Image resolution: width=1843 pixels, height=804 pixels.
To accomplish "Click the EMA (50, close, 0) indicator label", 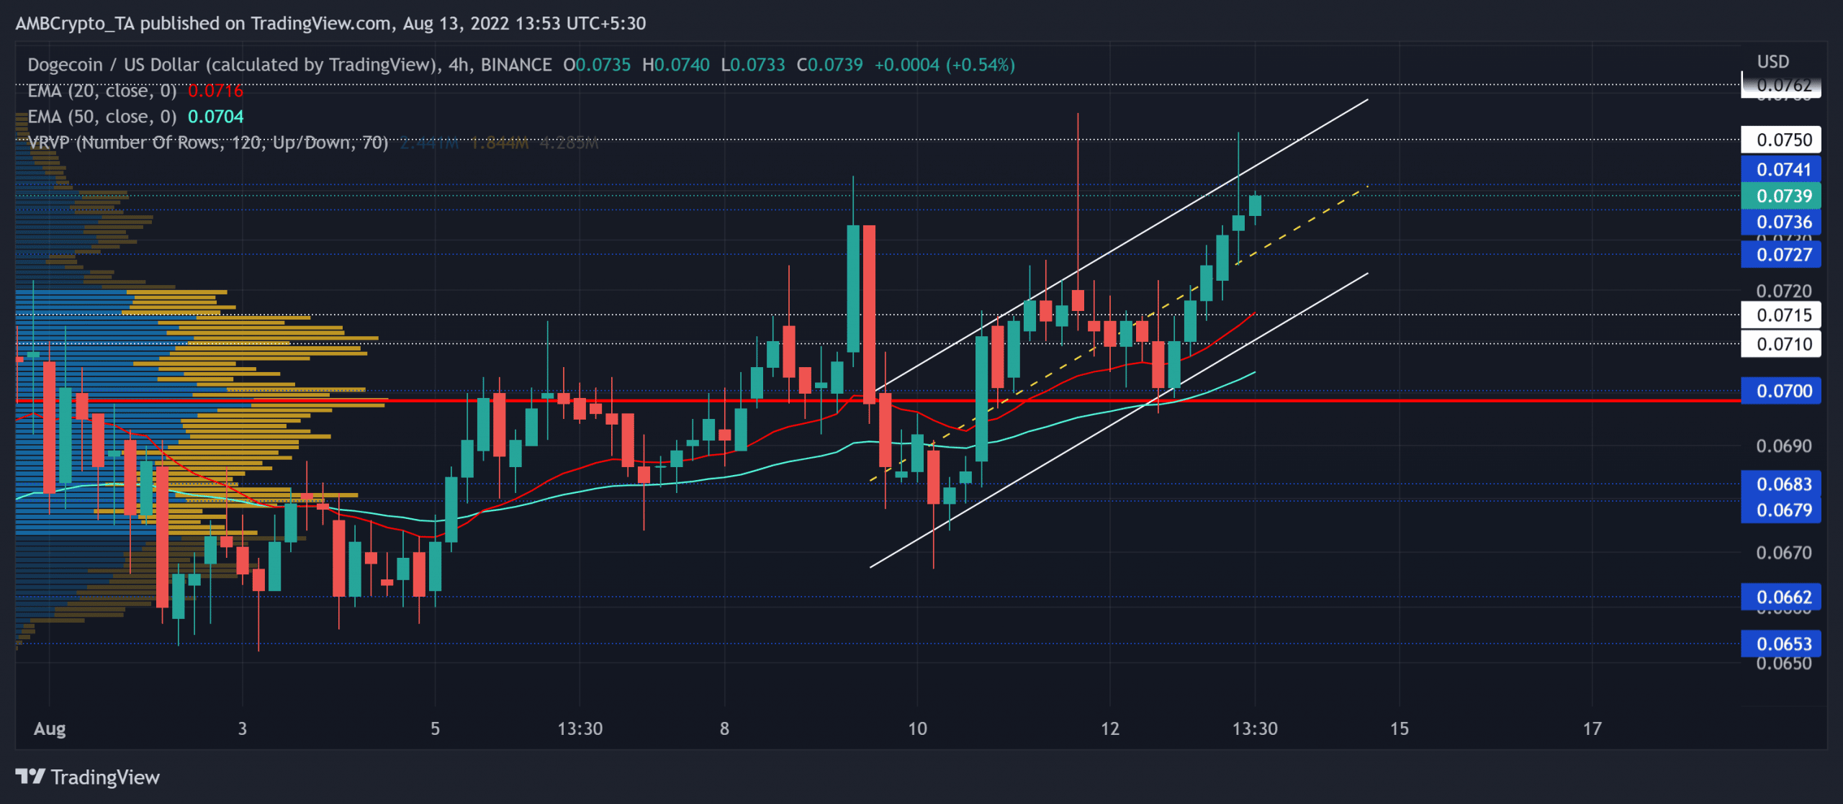I will pyautogui.click(x=102, y=117).
